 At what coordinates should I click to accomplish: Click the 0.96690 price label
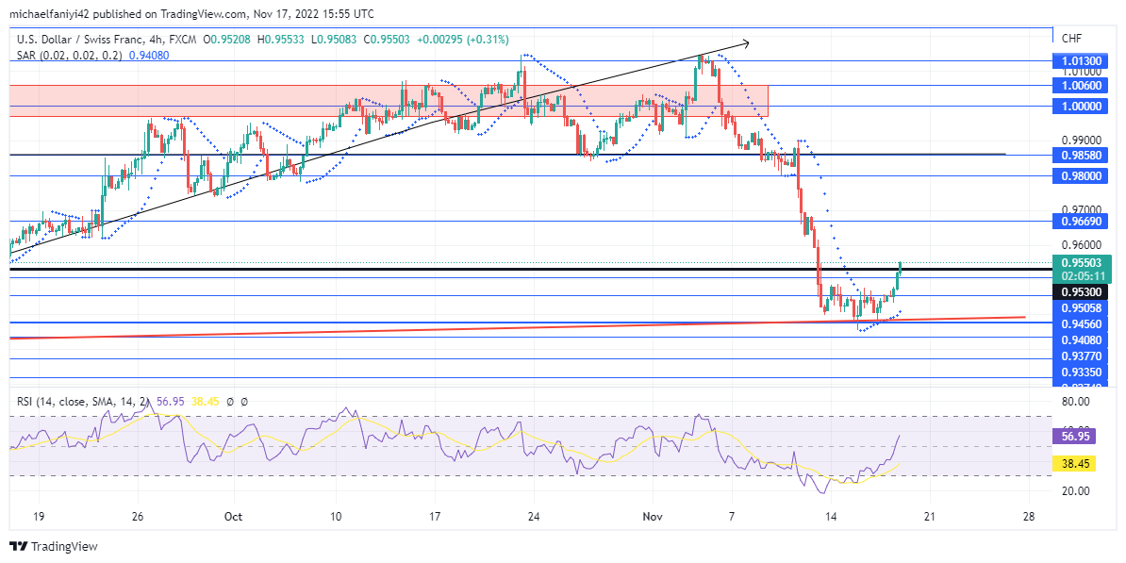pos(1082,221)
